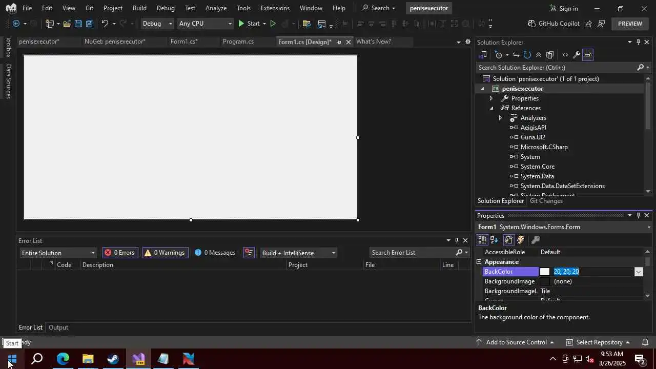Image resolution: width=656 pixels, height=369 pixels.
Task: Click the Open File folder icon
Action: pos(67,24)
